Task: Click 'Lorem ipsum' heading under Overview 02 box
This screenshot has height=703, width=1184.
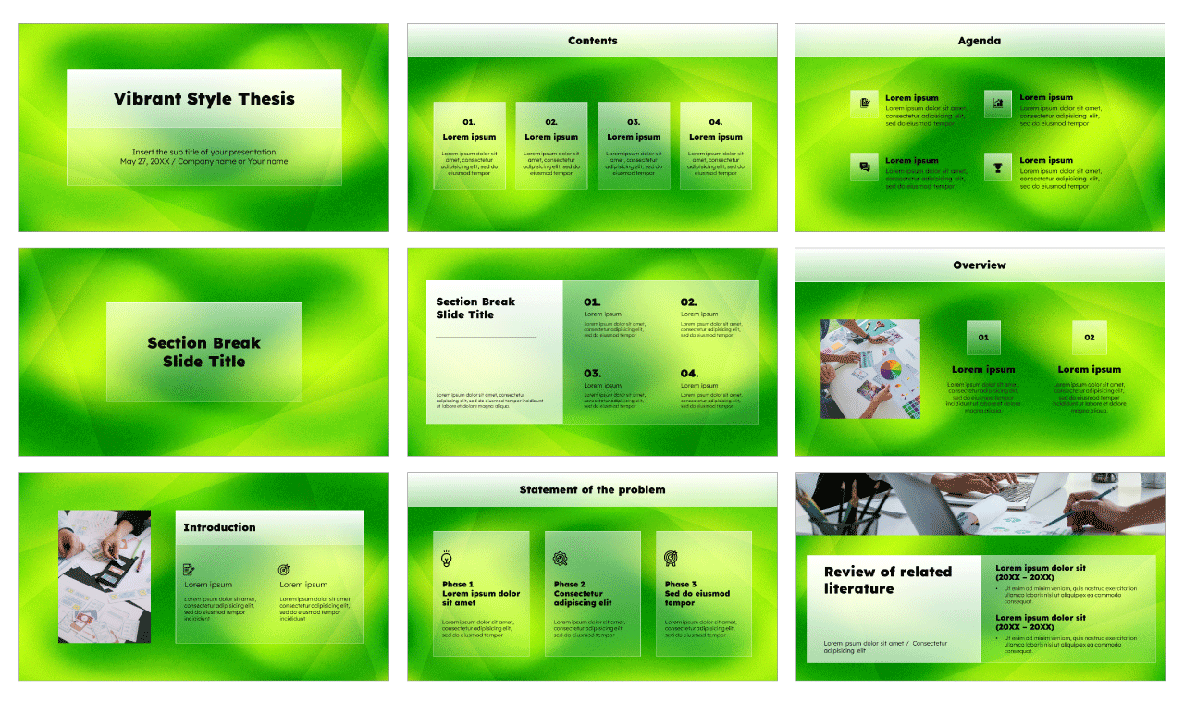Action: pos(1090,369)
